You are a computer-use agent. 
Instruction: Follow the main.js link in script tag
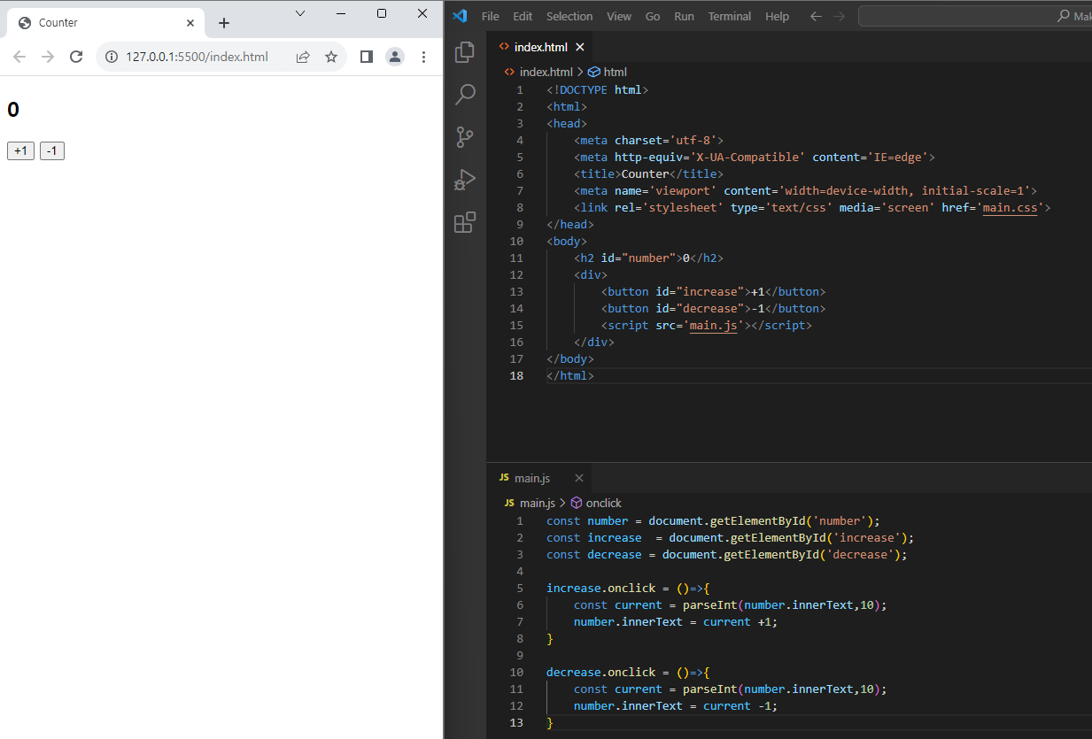713,326
